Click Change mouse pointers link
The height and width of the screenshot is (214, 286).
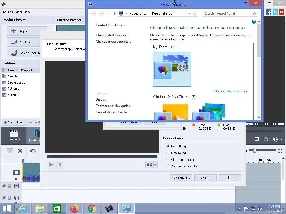(113, 42)
